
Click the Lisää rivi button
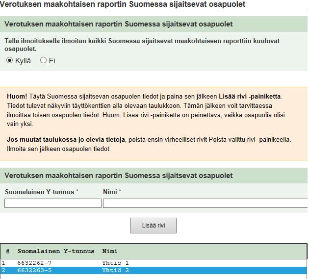(154, 226)
